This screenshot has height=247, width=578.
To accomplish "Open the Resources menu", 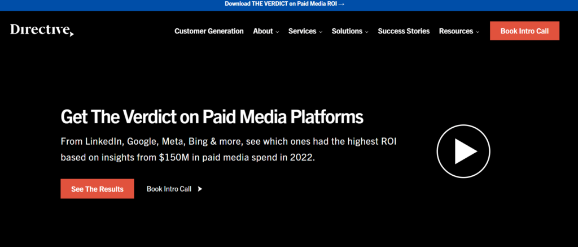I will 456,32.
